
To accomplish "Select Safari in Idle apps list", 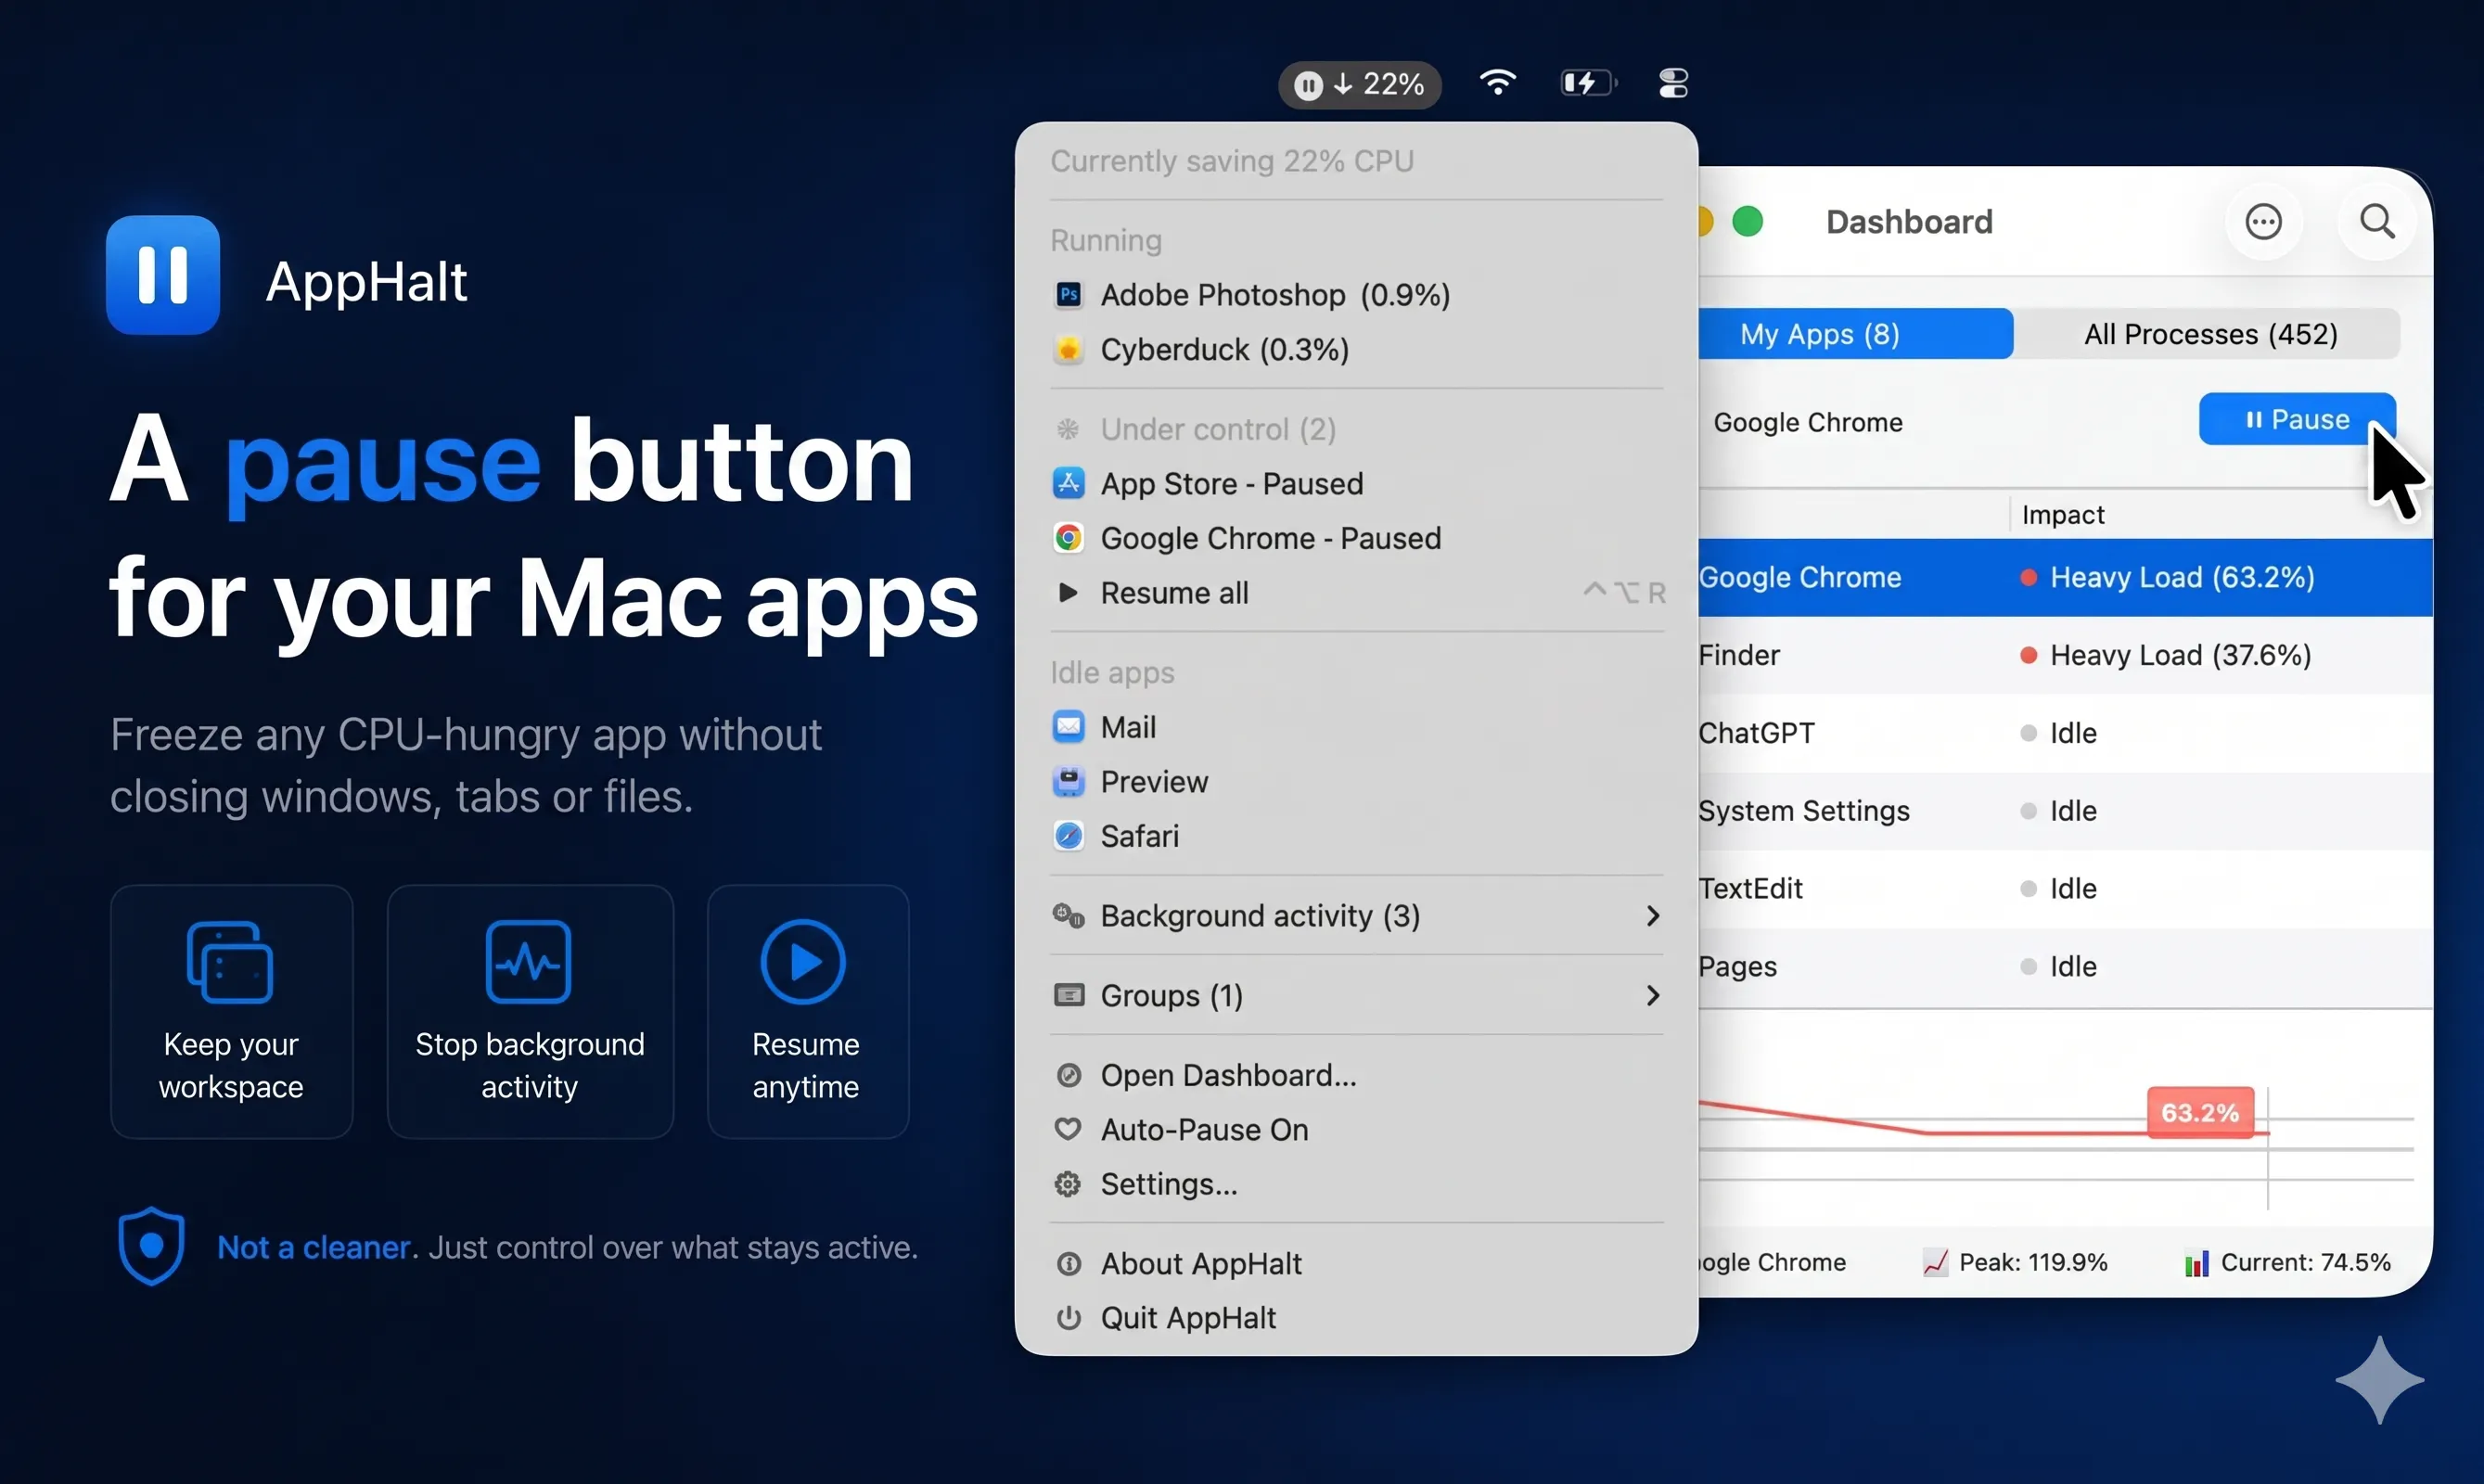I will [1356, 835].
